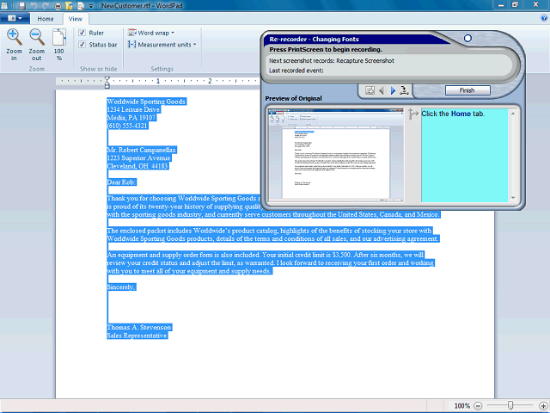Click the 'Cleveland, OH 44183' line
Image resolution: width=550 pixels, height=413 pixels.
137,166
